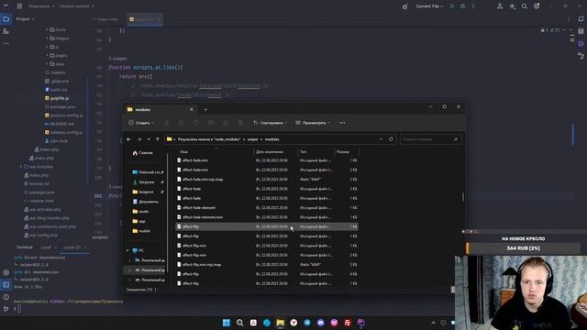Go up one folder level in File Explorer
Viewport: 587px width, 330px height.
pyautogui.click(x=158, y=139)
